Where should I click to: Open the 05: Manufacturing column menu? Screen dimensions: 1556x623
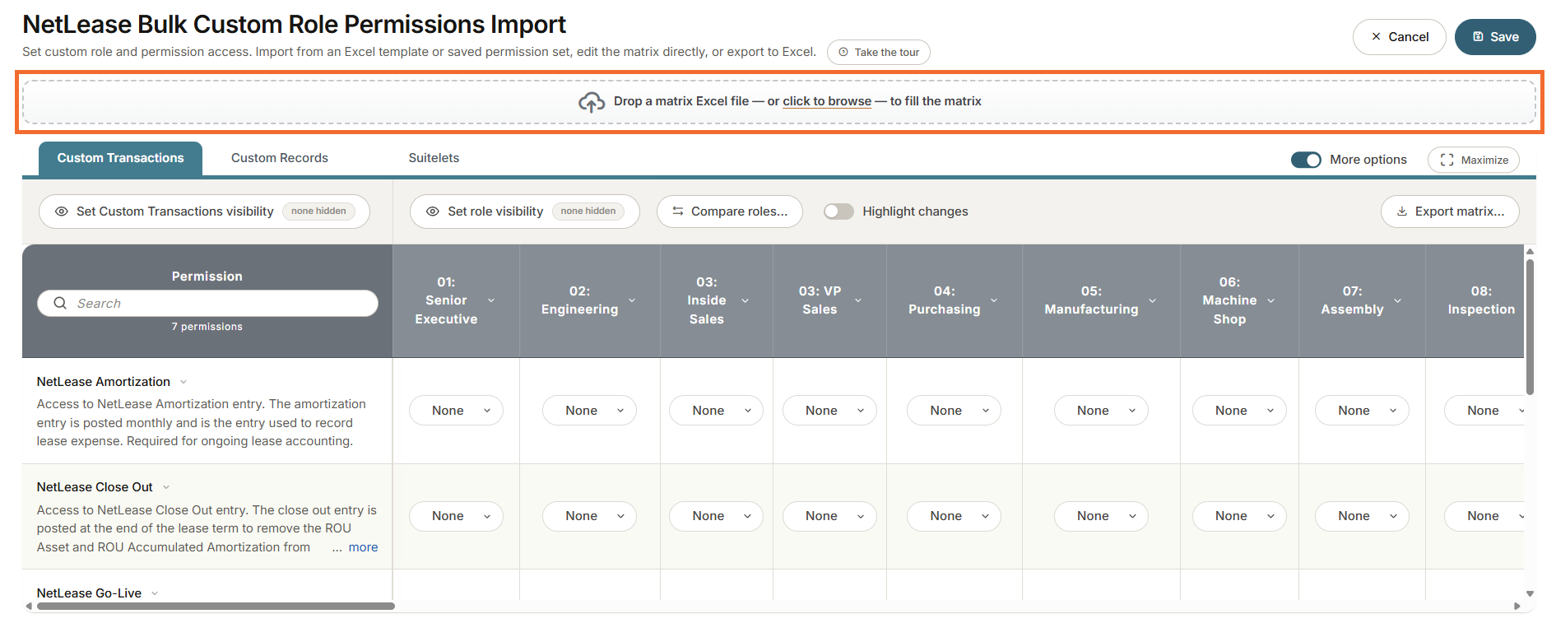point(1153,300)
